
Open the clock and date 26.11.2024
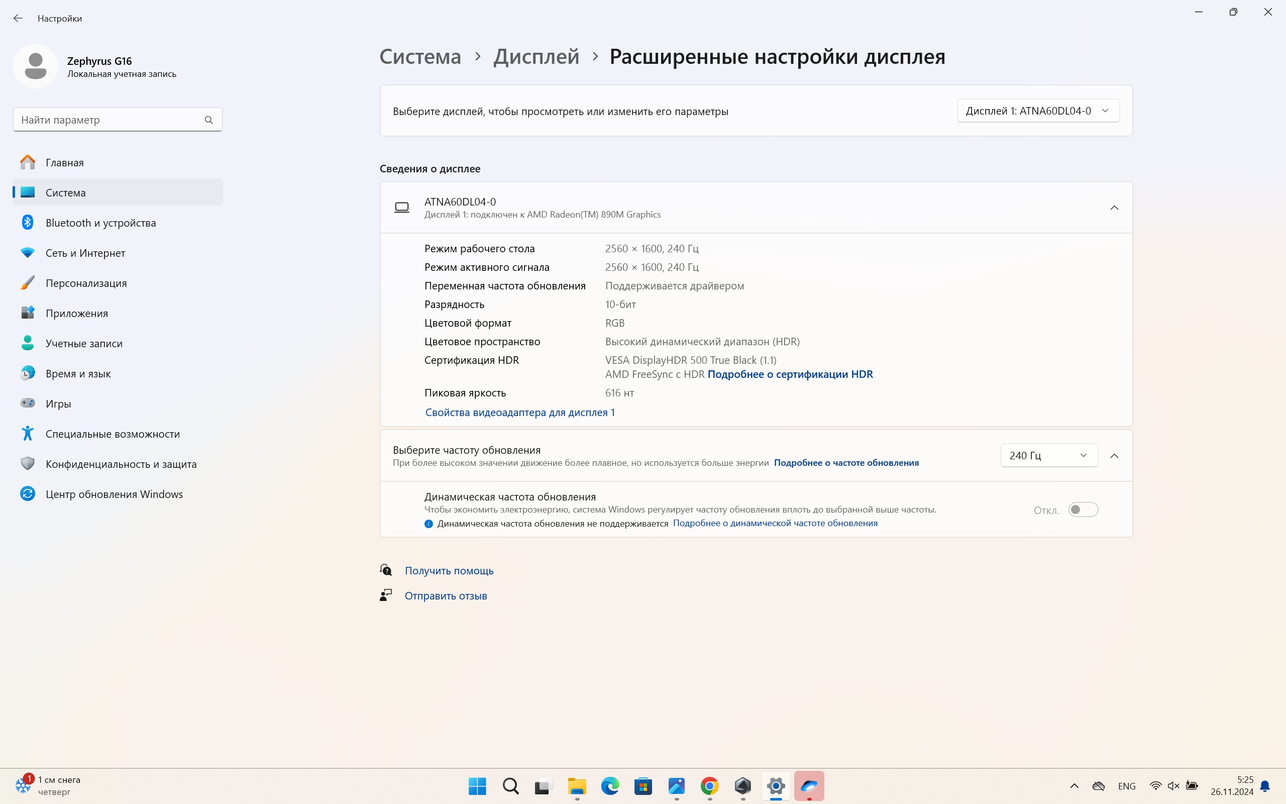tap(1232, 786)
